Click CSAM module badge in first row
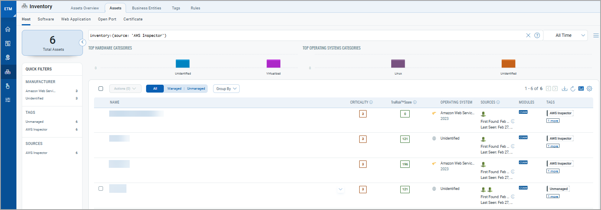The height and width of the screenshot is (210, 601). coord(523,112)
